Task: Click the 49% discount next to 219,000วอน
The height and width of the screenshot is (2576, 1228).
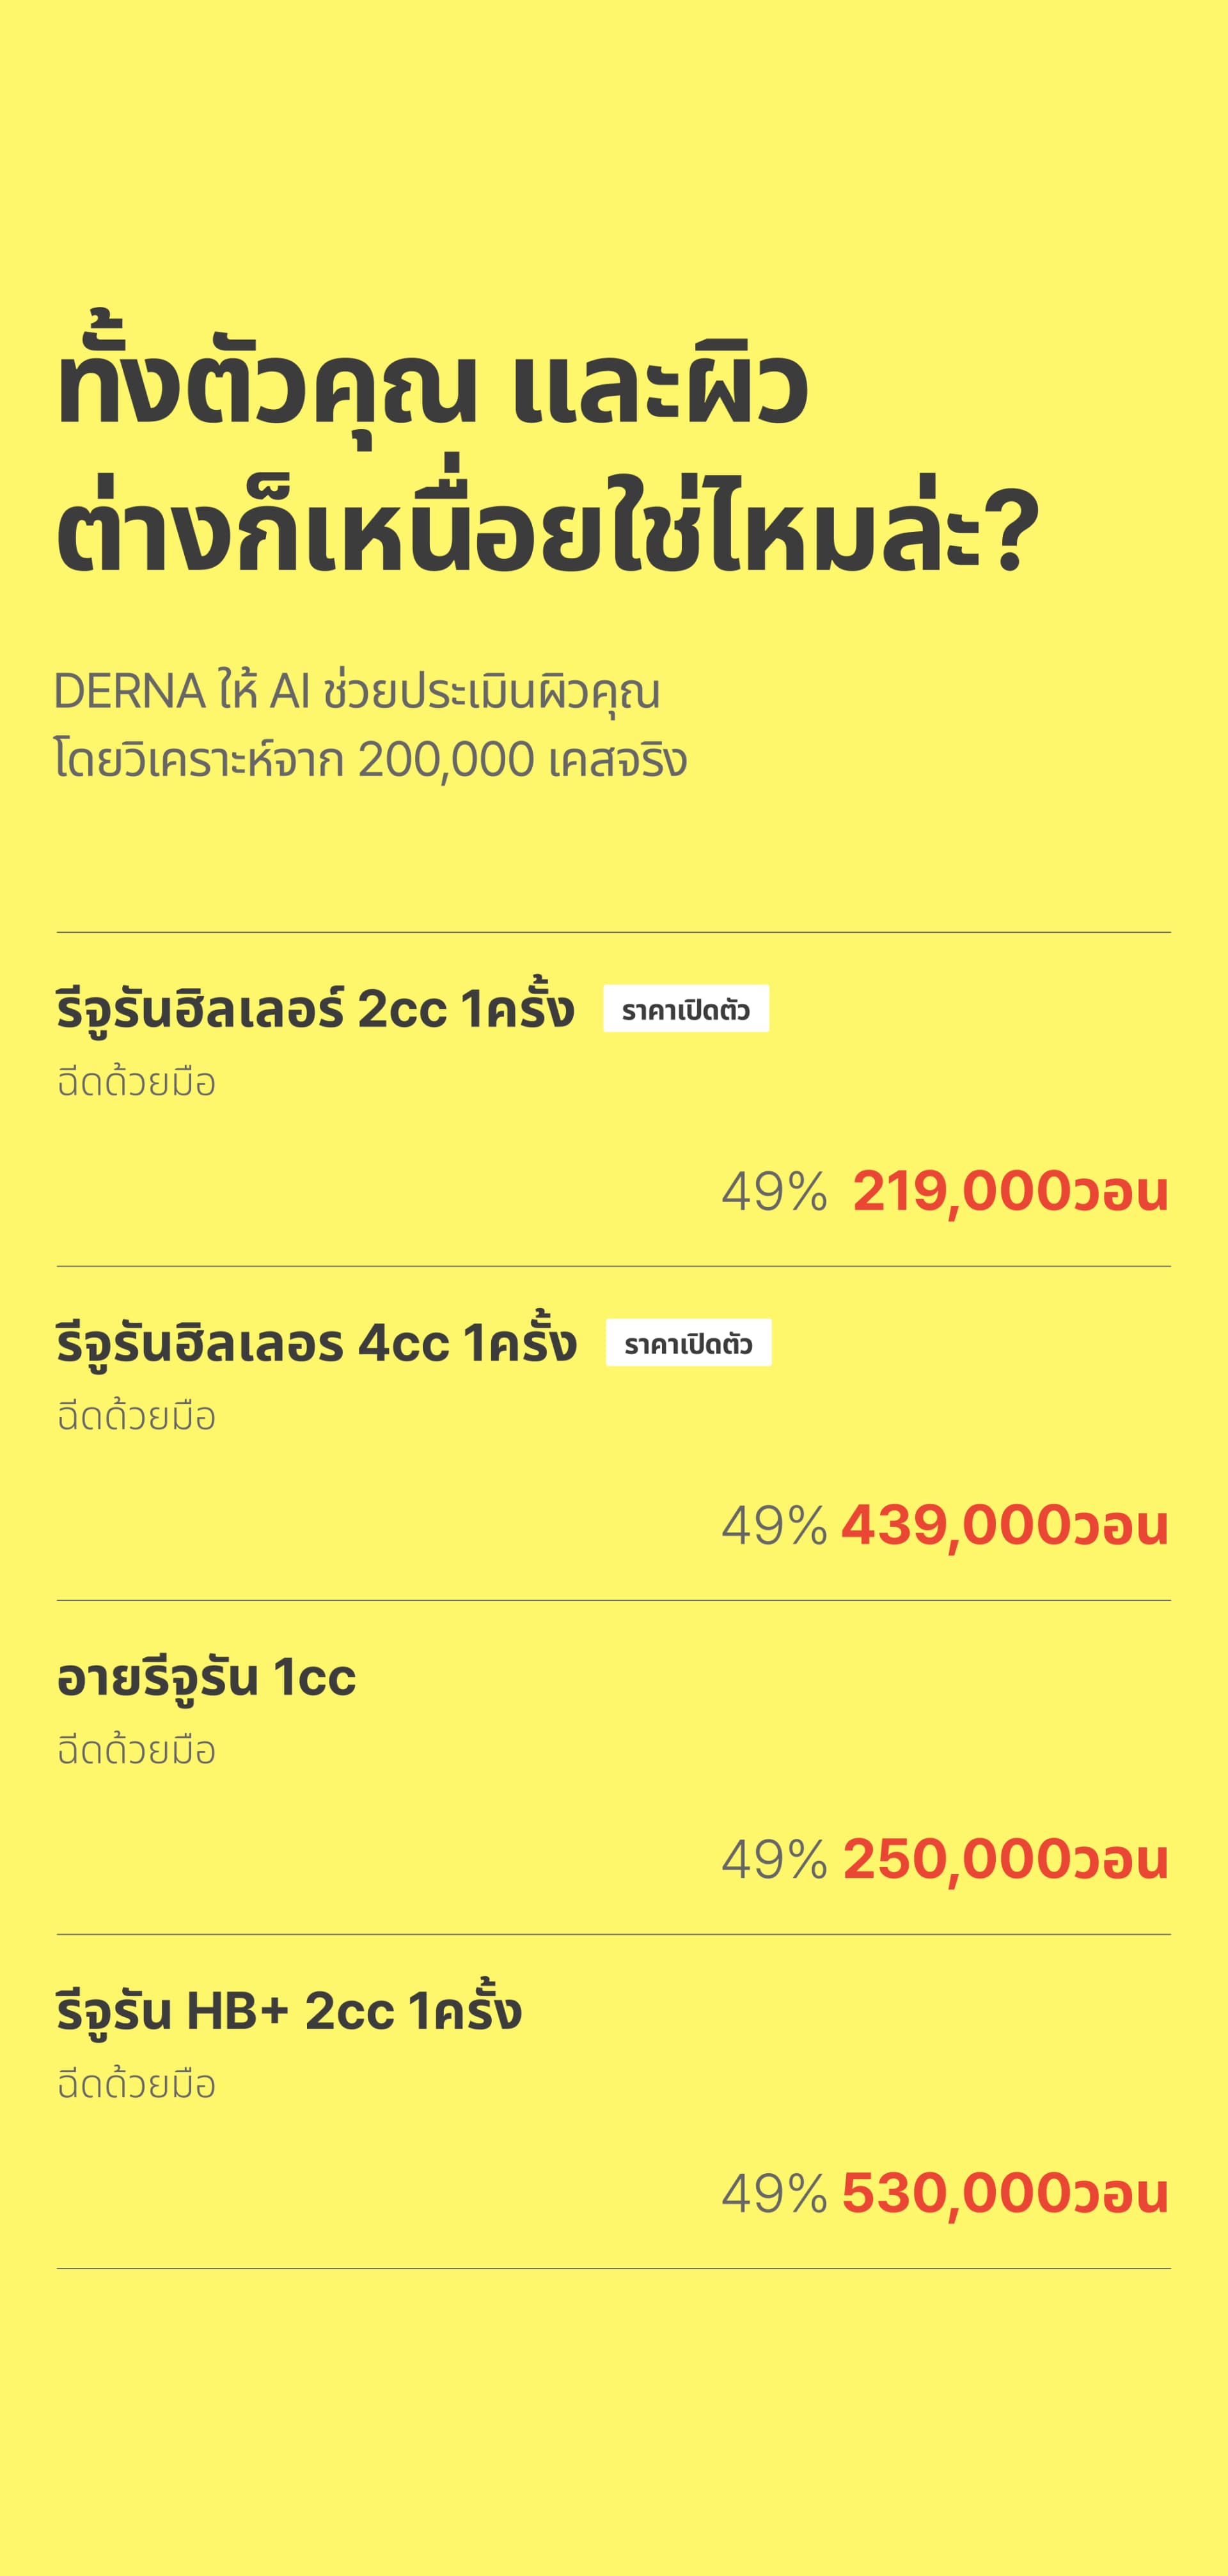Action: pyautogui.click(x=774, y=1191)
